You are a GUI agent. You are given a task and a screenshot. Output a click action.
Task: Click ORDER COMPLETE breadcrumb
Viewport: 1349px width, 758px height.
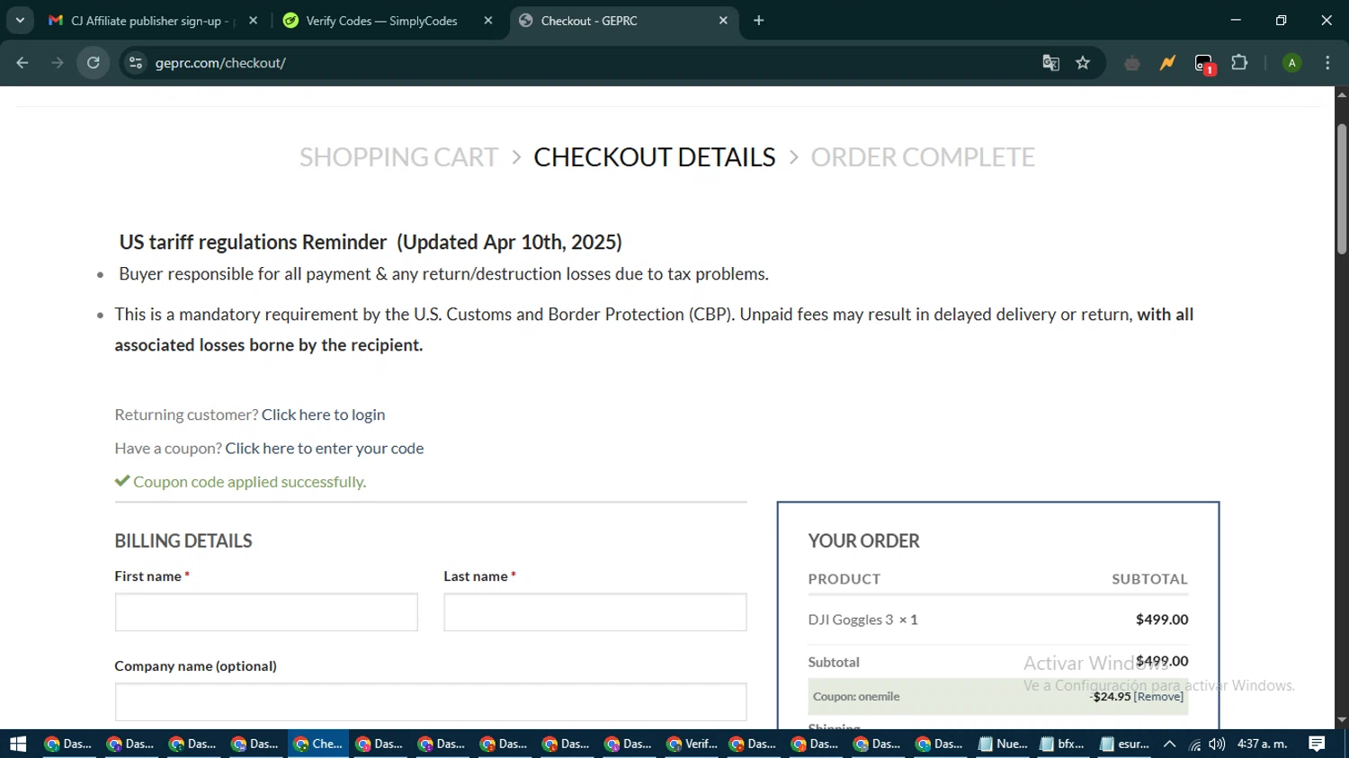(923, 157)
